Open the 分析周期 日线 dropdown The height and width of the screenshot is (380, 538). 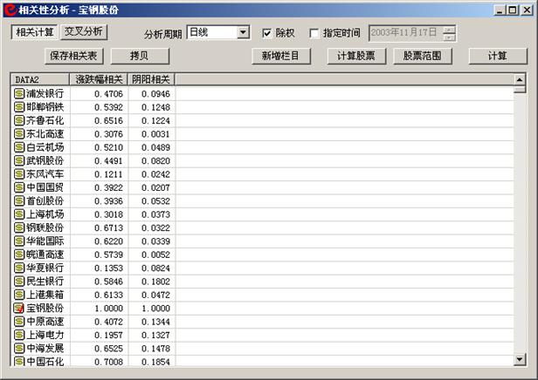click(x=243, y=32)
